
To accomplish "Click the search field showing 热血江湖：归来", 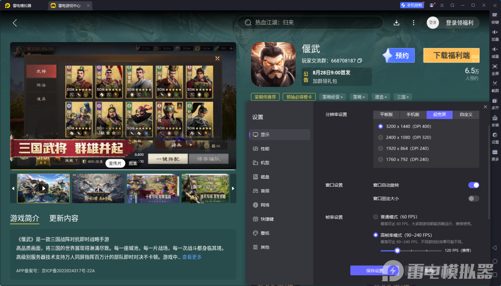I will pos(310,23).
